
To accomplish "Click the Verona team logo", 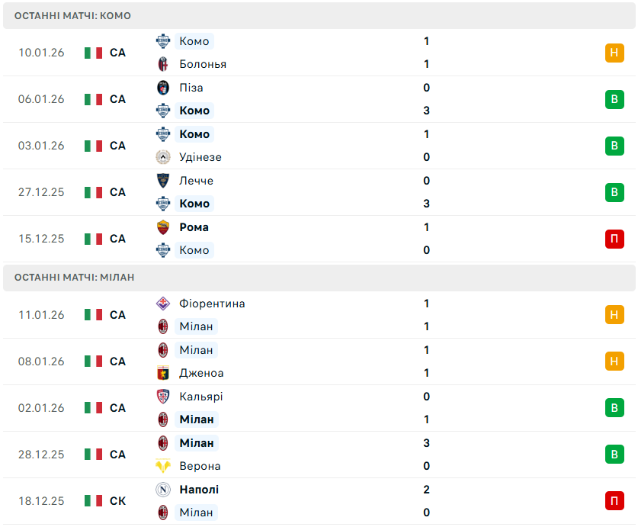I will click(x=162, y=466).
